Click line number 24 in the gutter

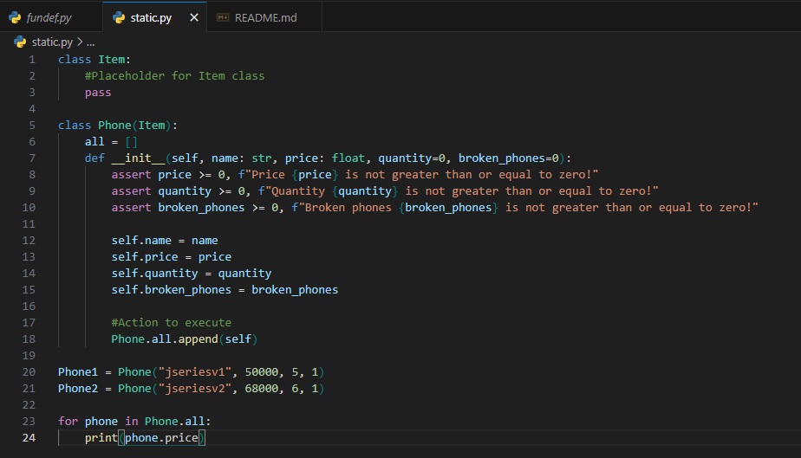pyautogui.click(x=29, y=437)
